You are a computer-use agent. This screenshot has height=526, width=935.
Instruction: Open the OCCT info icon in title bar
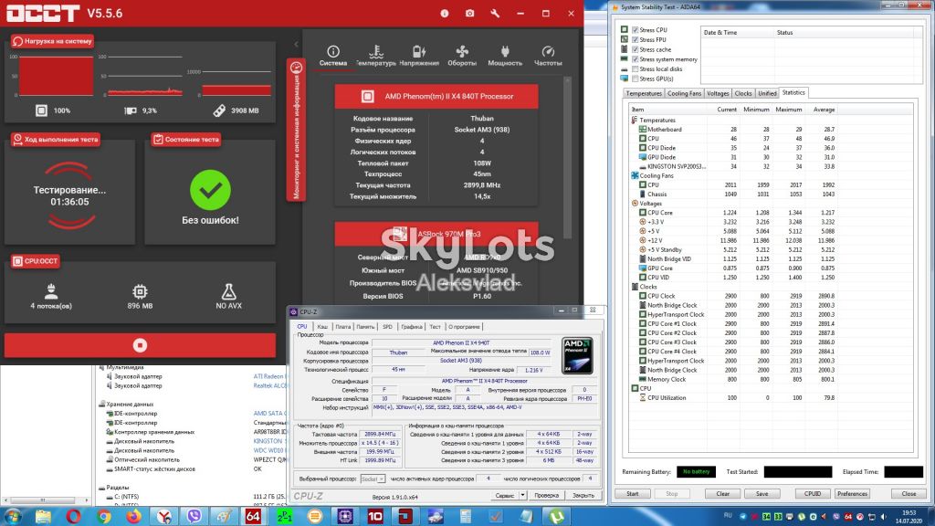pyautogui.click(x=445, y=13)
